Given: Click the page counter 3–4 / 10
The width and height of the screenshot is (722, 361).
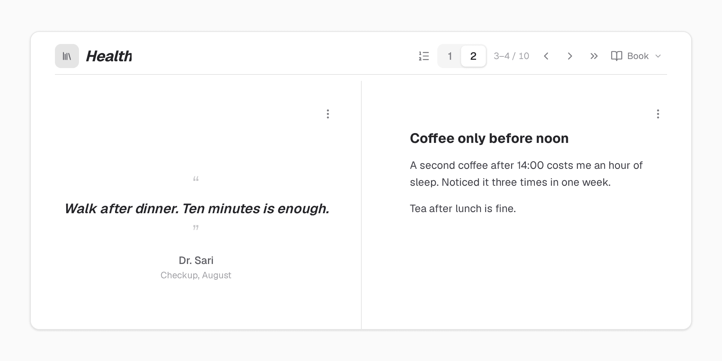Looking at the screenshot, I should 511,56.
